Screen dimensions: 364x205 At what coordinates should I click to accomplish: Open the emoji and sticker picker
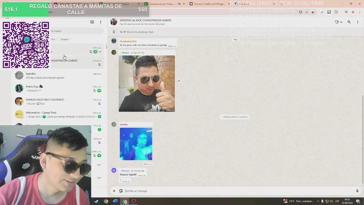[x=121, y=191]
